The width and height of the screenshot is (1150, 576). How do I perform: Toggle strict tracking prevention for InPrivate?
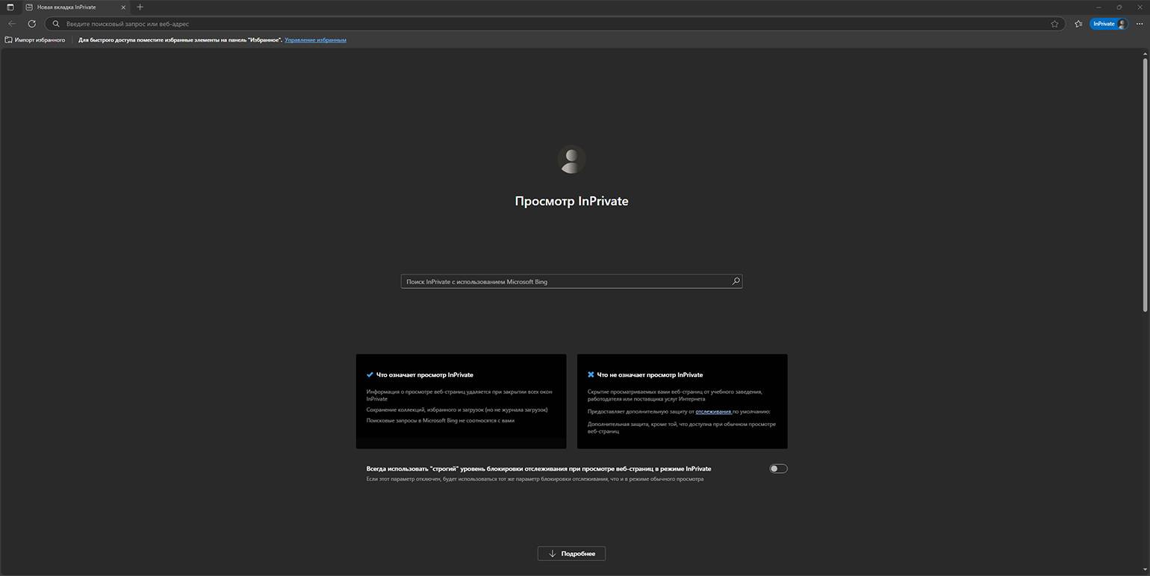pyautogui.click(x=778, y=469)
